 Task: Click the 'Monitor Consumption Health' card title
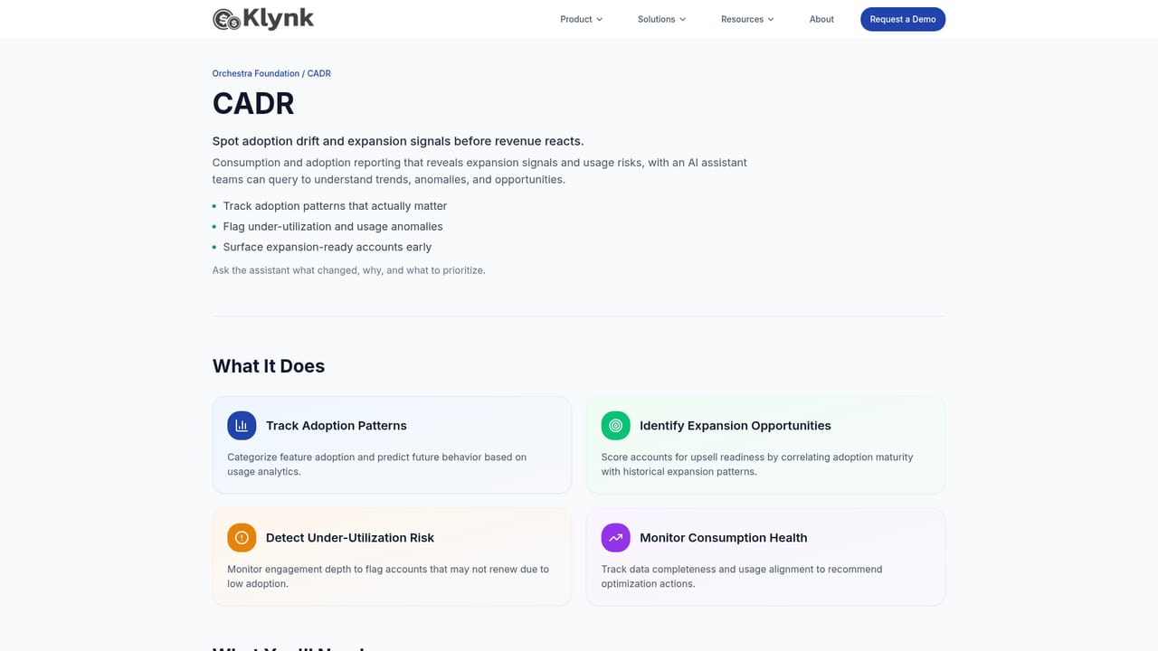pos(724,538)
